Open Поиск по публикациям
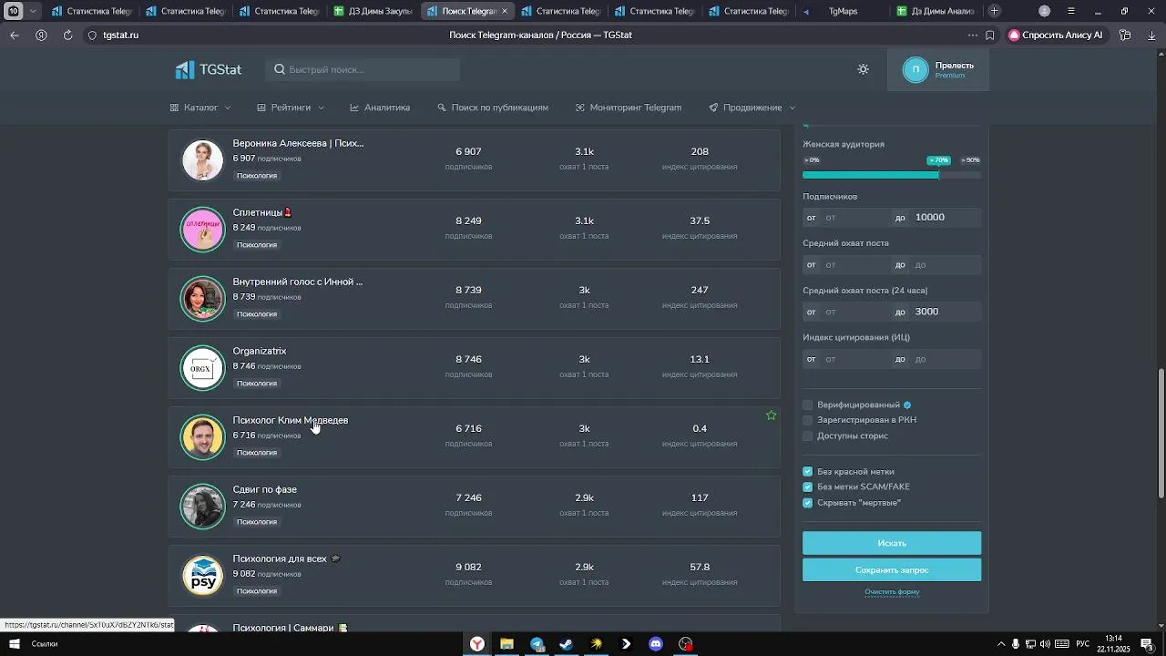Image resolution: width=1166 pixels, height=656 pixels. tap(493, 108)
